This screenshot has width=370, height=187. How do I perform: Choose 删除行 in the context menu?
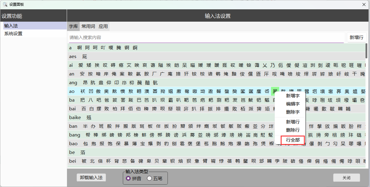(293, 130)
